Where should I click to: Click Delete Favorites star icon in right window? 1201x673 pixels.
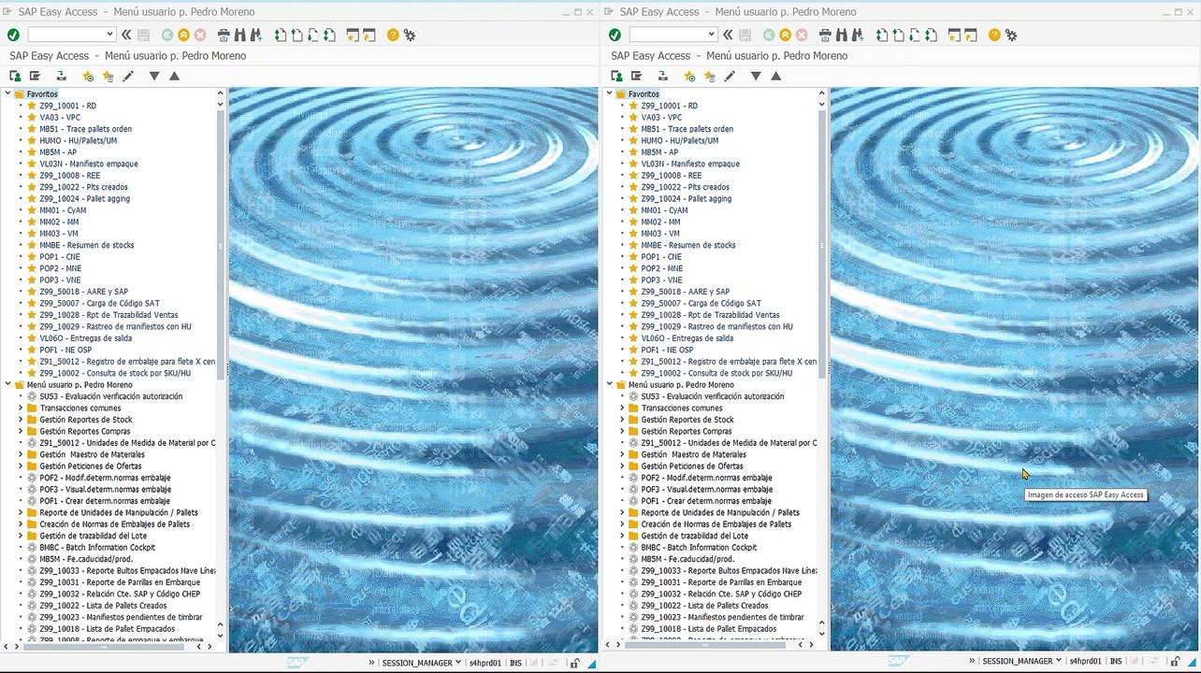pos(710,76)
